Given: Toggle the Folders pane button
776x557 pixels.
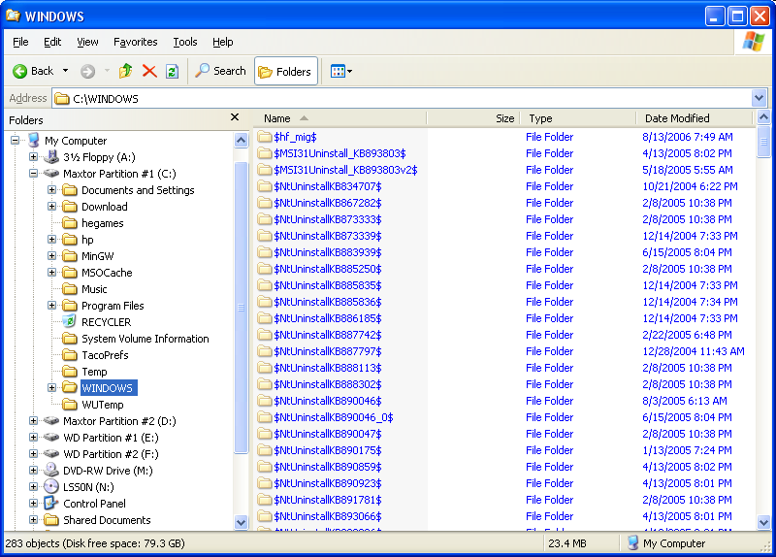Looking at the screenshot, I should click(285, 71).
